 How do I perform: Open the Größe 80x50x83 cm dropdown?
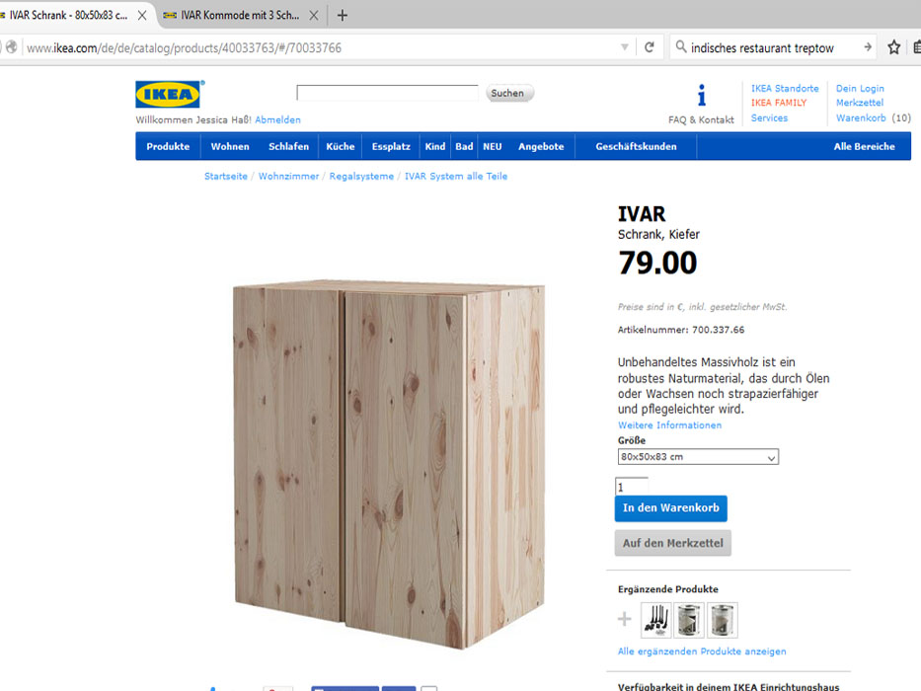(x=698, y=457)
